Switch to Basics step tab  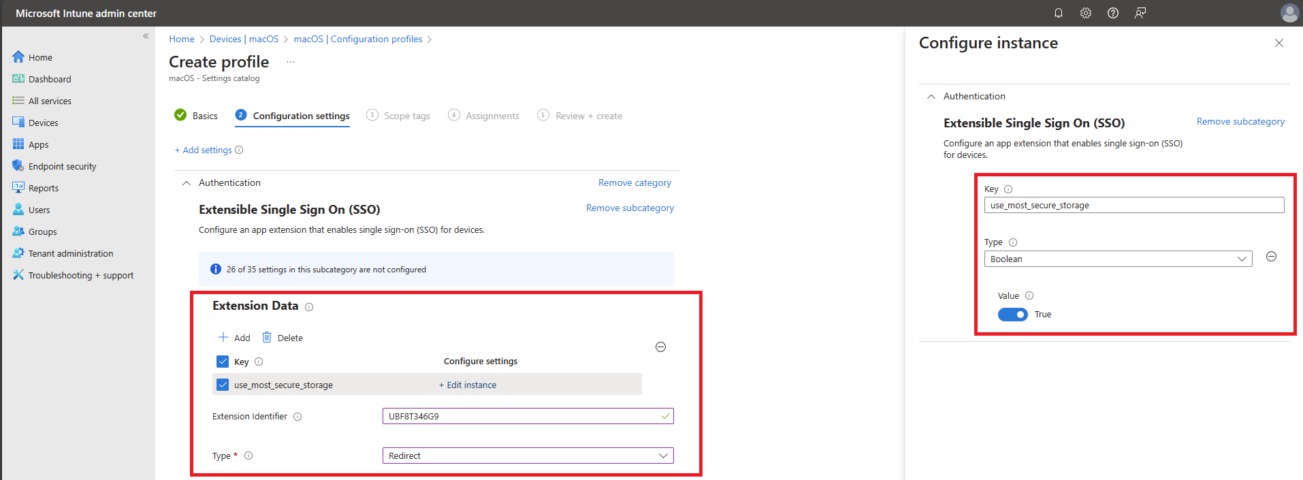pos(196,116)
